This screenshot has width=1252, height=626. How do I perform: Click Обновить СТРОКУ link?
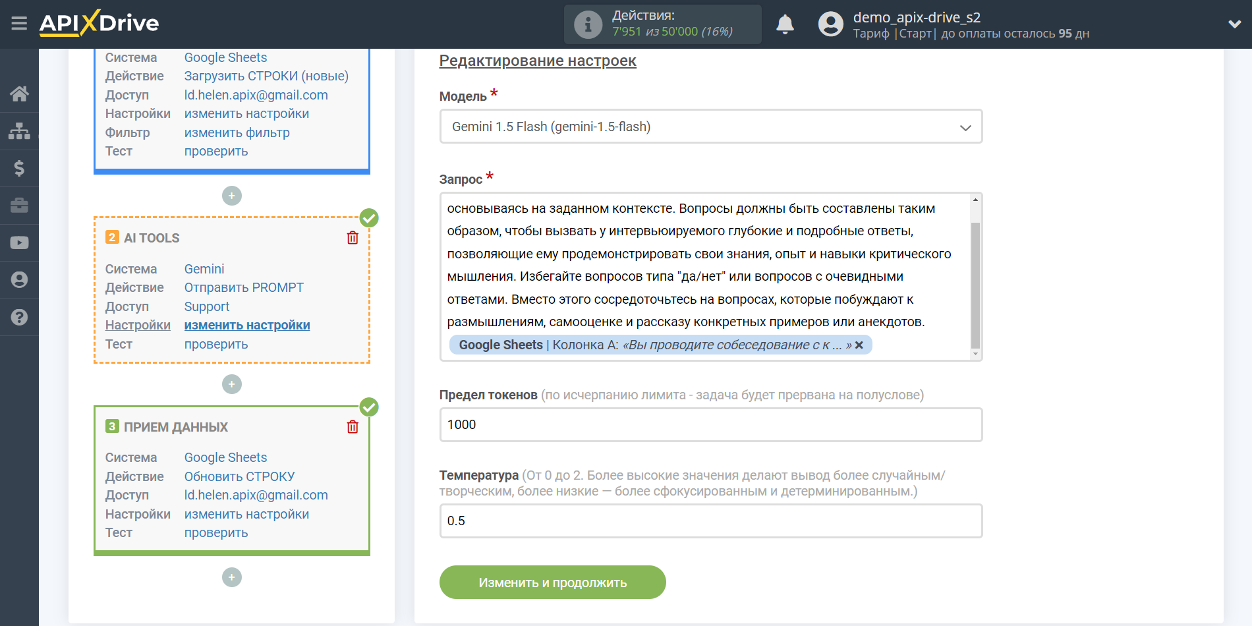pyautogui.click(x=239, y=476)
